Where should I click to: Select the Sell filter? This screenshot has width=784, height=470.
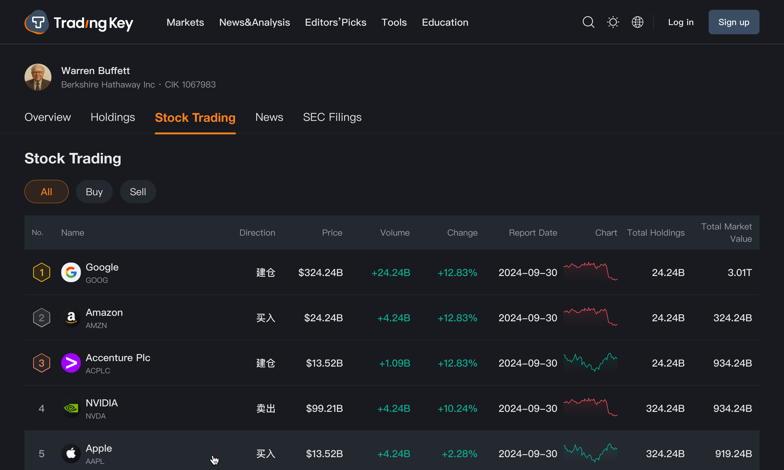click(x=138, y=192)
